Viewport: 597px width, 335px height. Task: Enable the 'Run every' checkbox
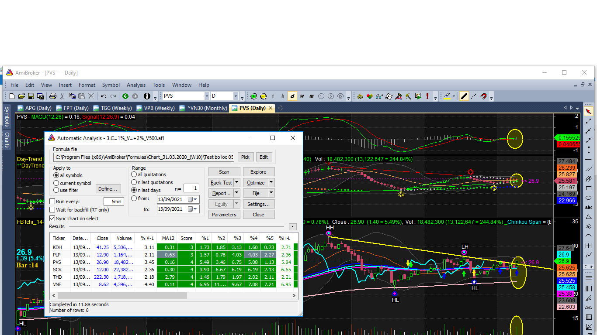coord(52,202)
